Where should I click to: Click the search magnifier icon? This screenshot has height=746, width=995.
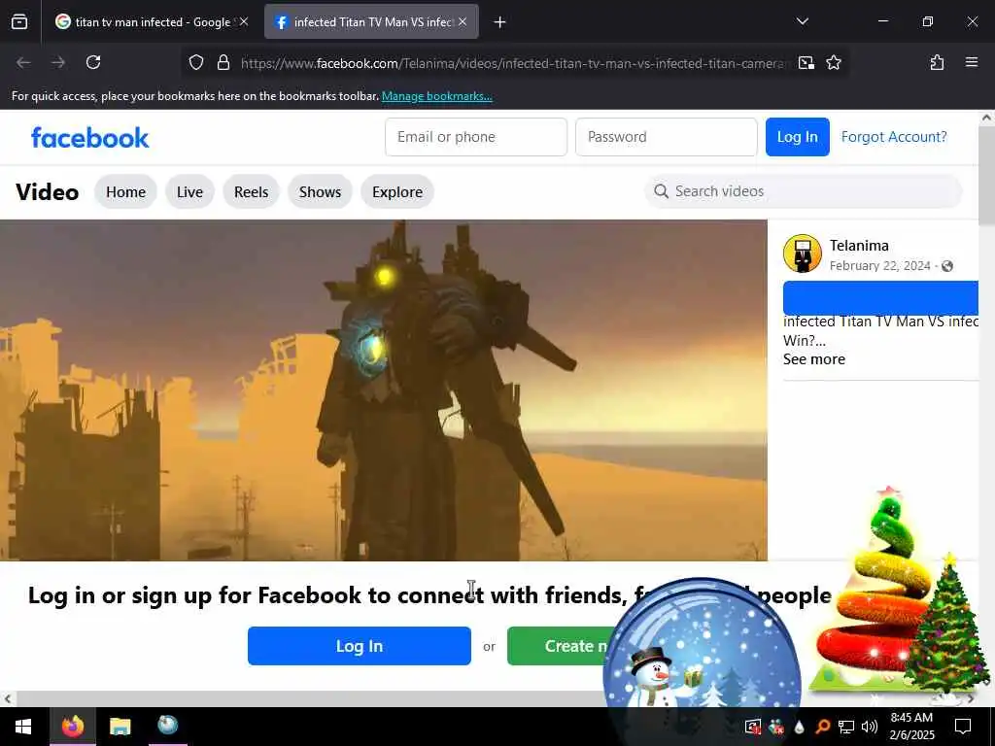[661, 191]
